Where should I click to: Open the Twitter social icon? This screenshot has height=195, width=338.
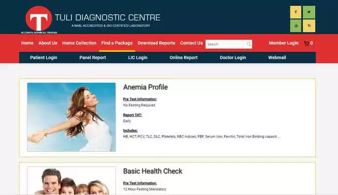point(309,12)
